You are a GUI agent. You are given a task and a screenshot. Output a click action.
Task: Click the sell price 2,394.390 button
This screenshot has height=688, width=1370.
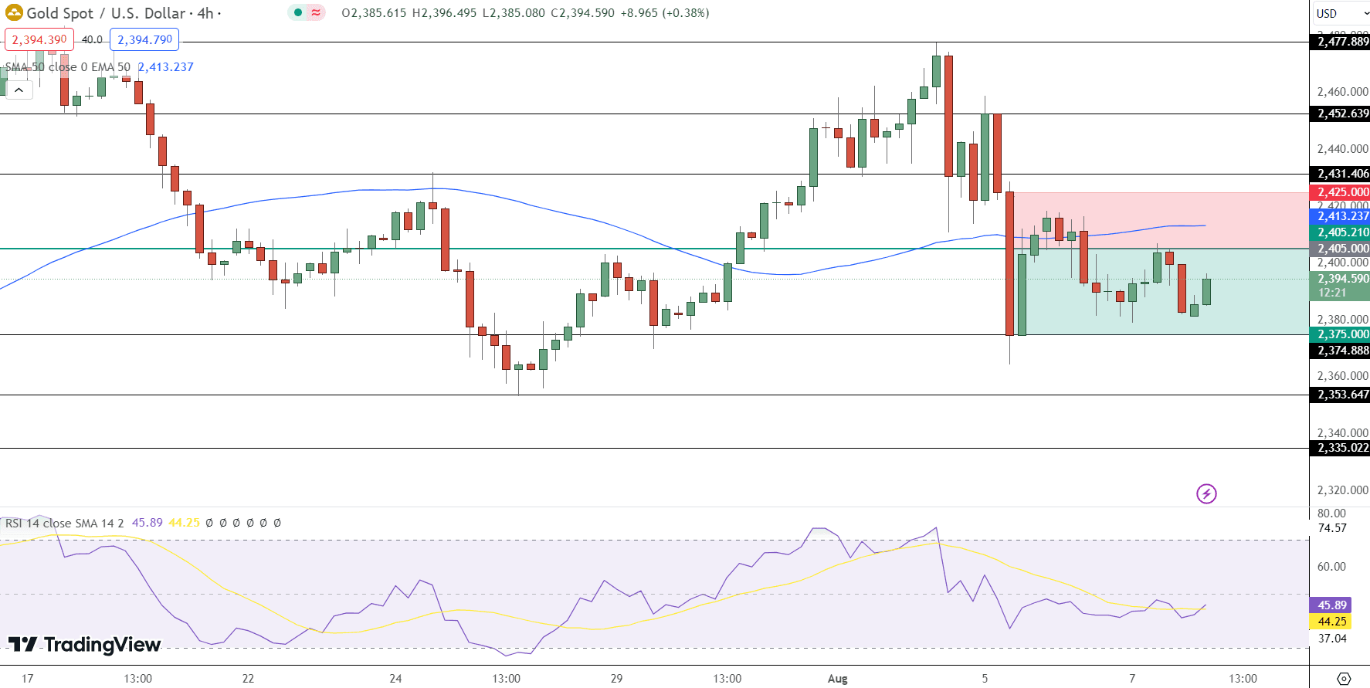pyautogui.click(x=39, y=39)
